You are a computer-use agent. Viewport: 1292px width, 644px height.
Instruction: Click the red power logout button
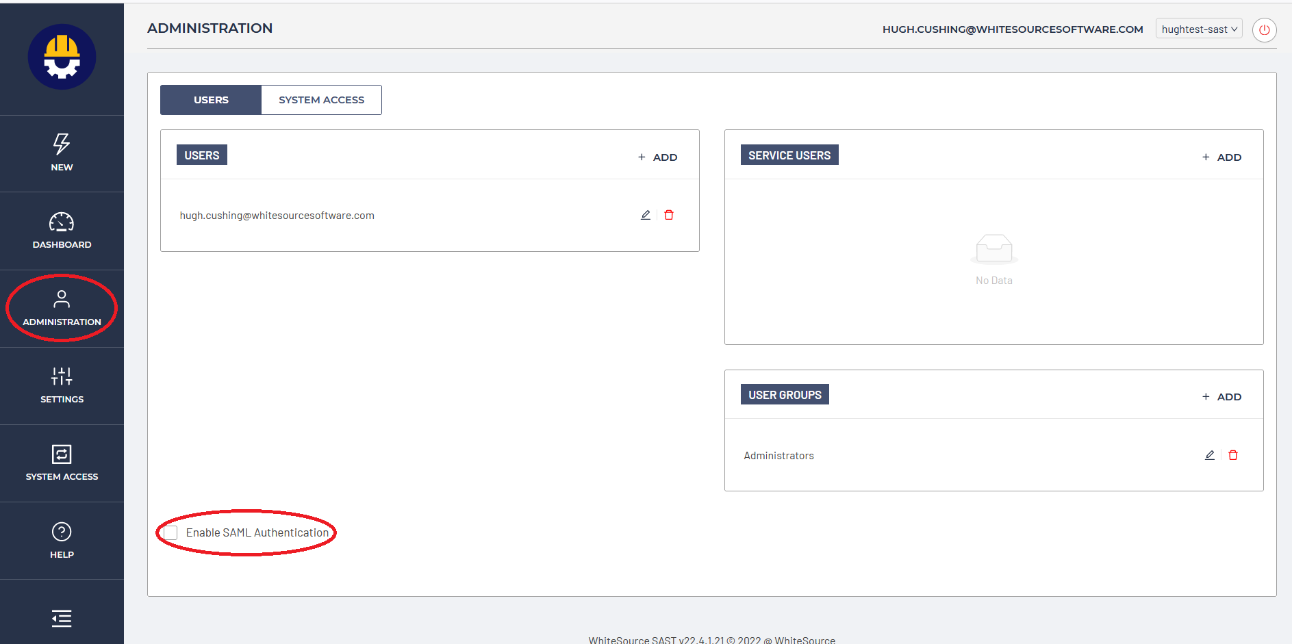(1264, 30)
